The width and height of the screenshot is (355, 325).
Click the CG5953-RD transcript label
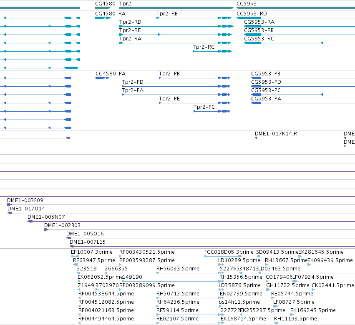point(252,14)
